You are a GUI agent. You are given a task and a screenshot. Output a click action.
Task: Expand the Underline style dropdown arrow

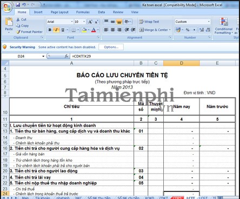(x=67, y=30)
